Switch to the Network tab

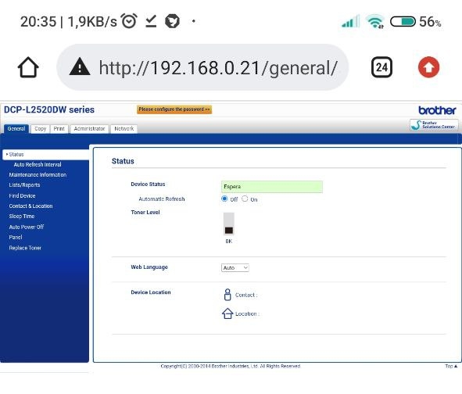124,129
